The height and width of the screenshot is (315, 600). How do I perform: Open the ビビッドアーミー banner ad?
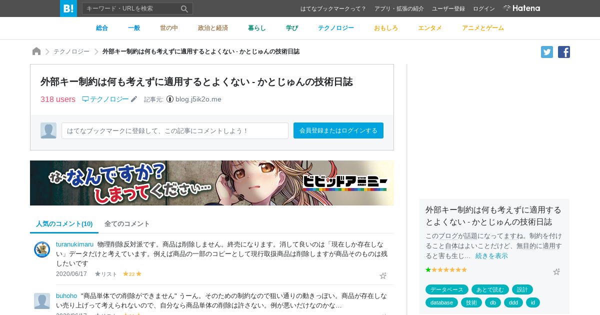(212, 183)
